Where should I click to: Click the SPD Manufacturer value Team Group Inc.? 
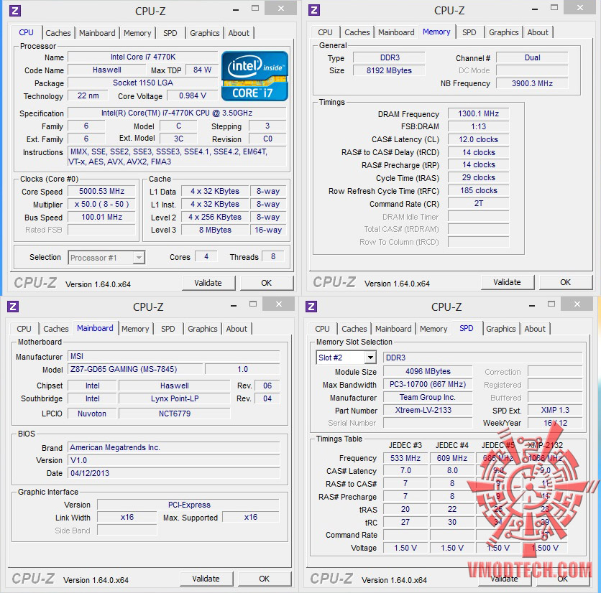(428, 398)
